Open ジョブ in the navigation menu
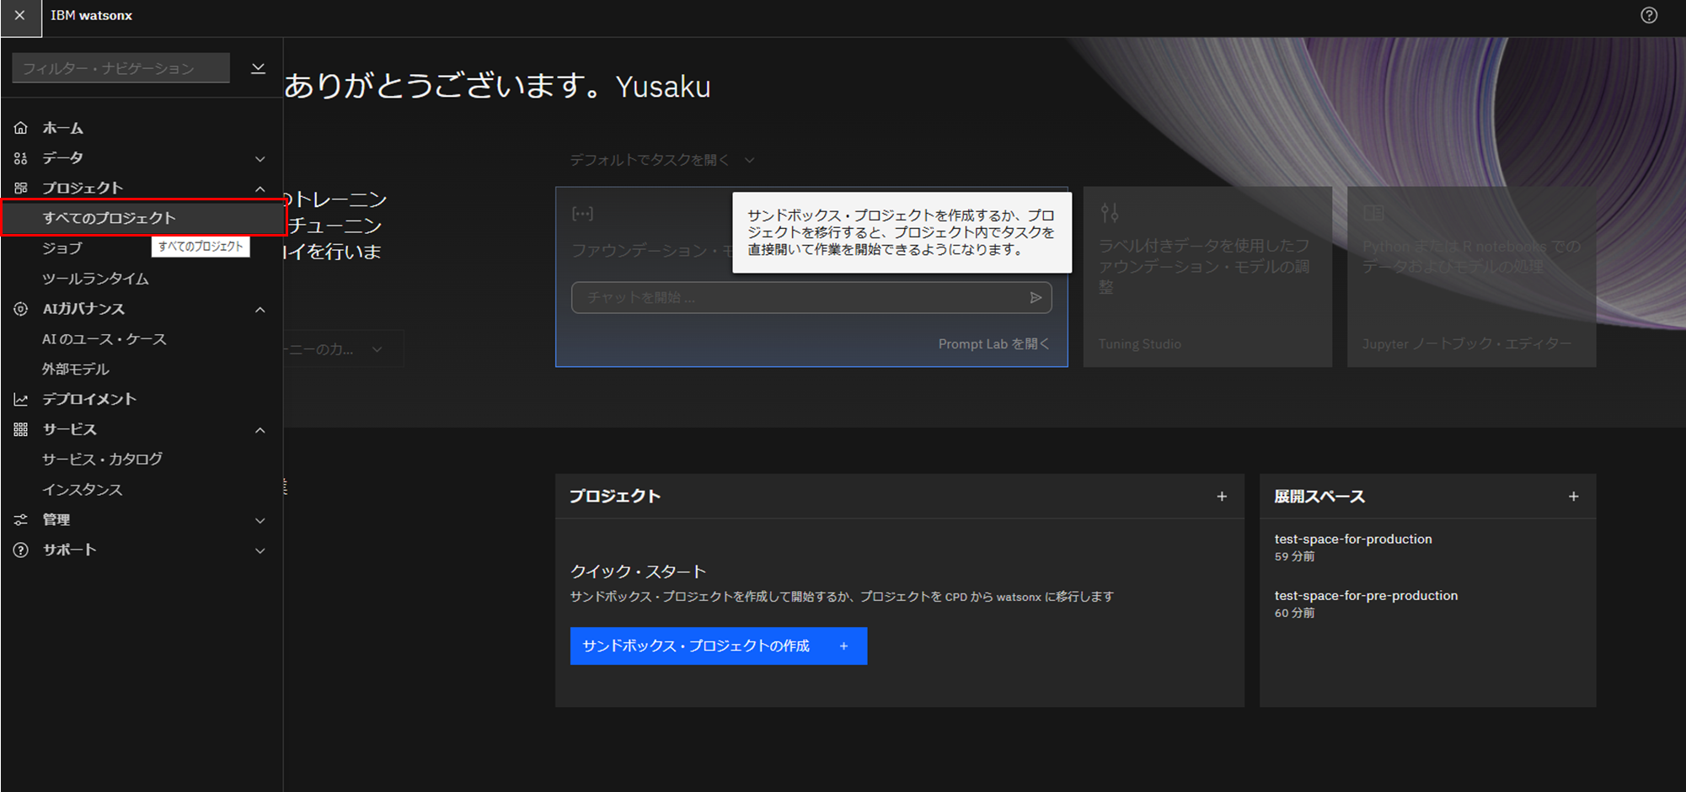Viewport: 1686px width, 792px height. [x=62, y=248]
